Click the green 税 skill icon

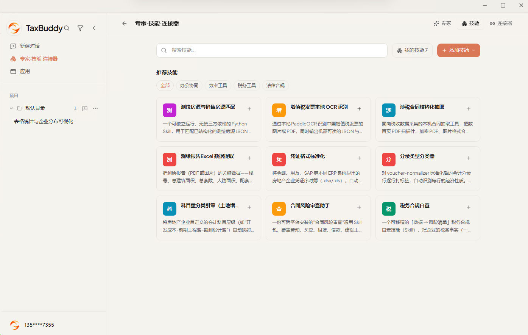389,209
